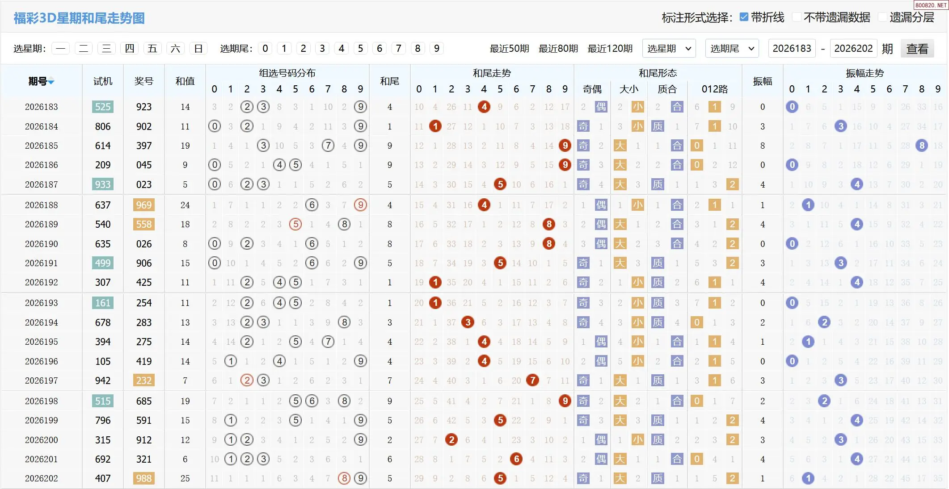Open the 选期尾 dropdown

click(x=732, y=48)
